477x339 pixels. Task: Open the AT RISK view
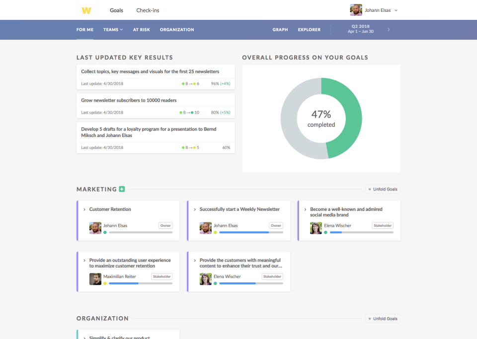coord(141,29)
